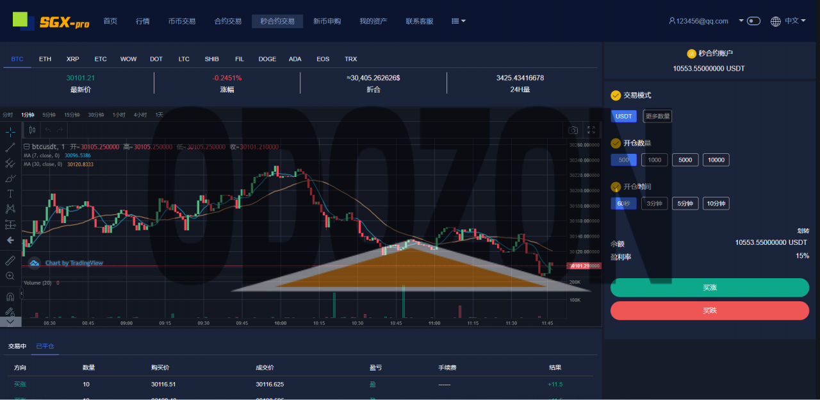The image size is (820, 400).
Task: Open the candlestick chart style selector
Action: [x=33, y=129]
